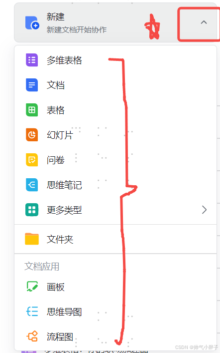The height and width of the screenshot is (353, 220).
Task: Click the purple 多维表格 icon
Action: click(x=32, y=60)
